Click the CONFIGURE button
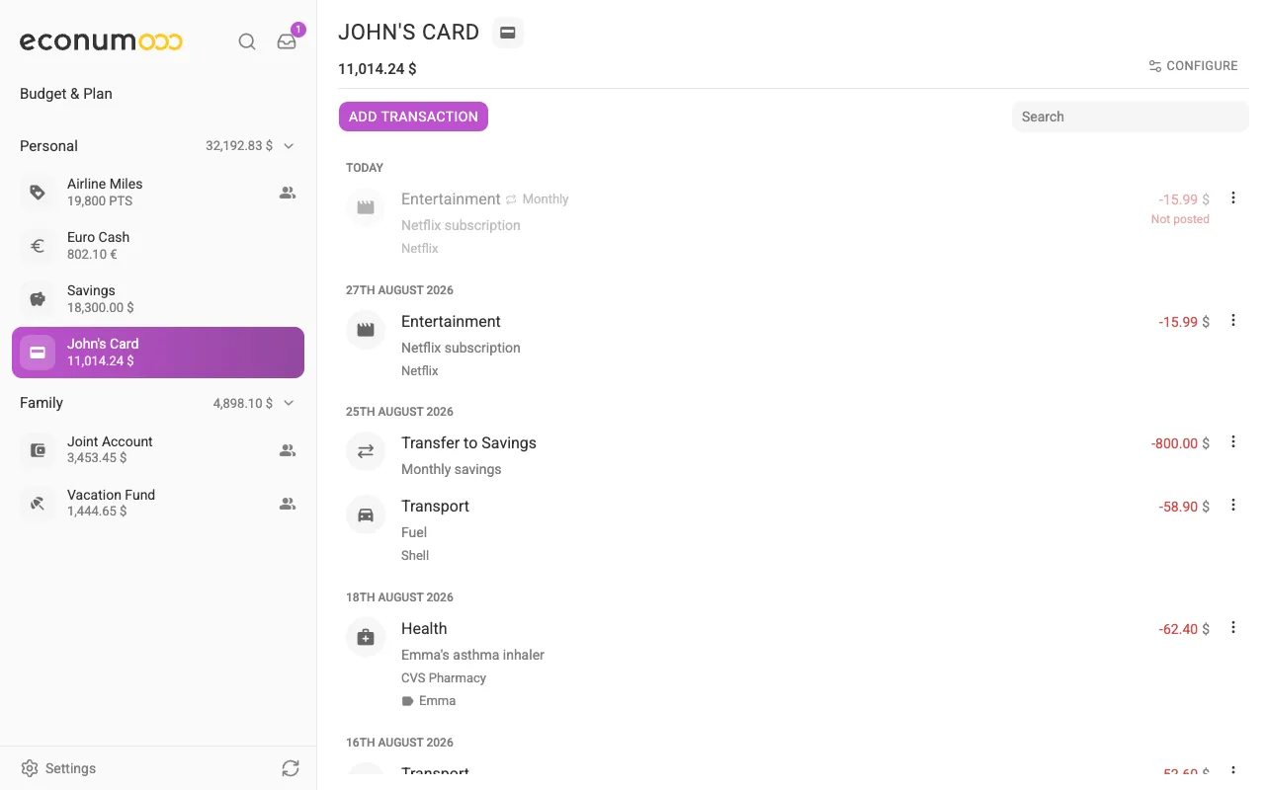Viewport: 1265px width, 790px height. (1193, 66)
